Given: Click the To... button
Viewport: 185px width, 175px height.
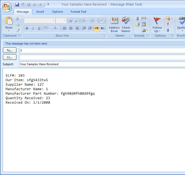Looking at the screenshot, I should click(x=10, y=50).
